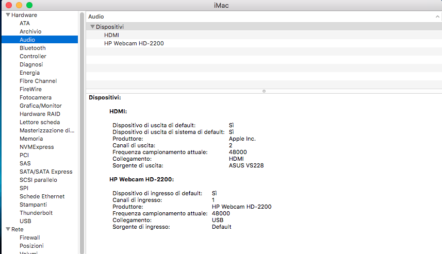Select Controller in the sidebar
The height and width of the screenshot is (254, 442).
point(32,56)
